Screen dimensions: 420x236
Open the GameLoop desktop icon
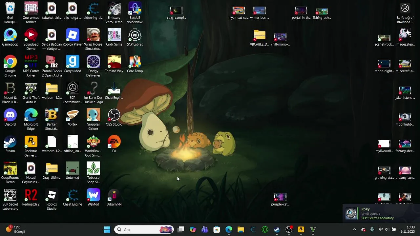coord(10,37)
